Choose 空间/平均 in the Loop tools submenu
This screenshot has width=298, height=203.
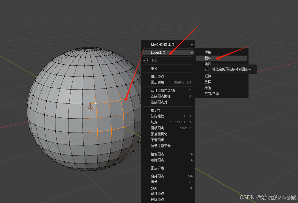pyautogui.click(x=221, y=94)
